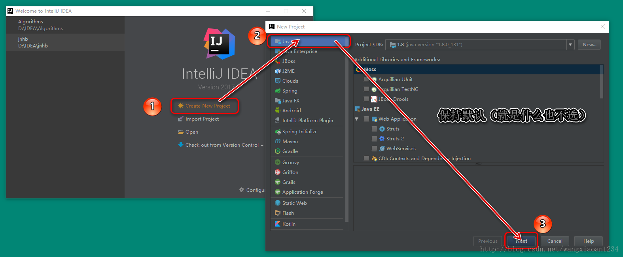Select Gradle project type label

(290, 151)
